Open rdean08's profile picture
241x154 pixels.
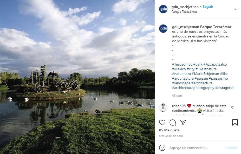[x=163, y=107]
